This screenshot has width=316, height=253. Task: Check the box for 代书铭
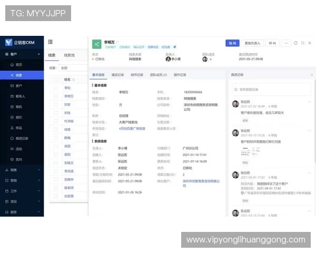[x=56, y=121]
